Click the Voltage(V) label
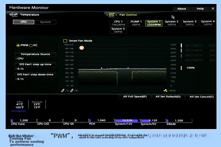Image resolution: width=221 pixels, height=147 pixels. [x=18, y=111]
